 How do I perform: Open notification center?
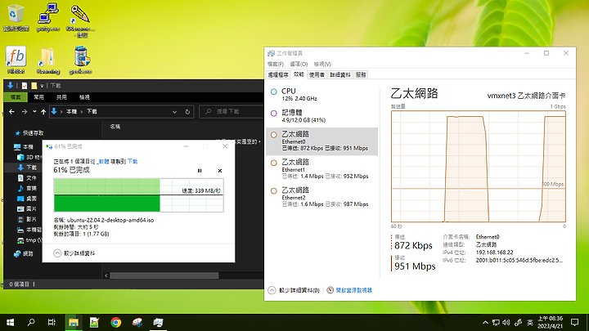(x=575, y=322)
